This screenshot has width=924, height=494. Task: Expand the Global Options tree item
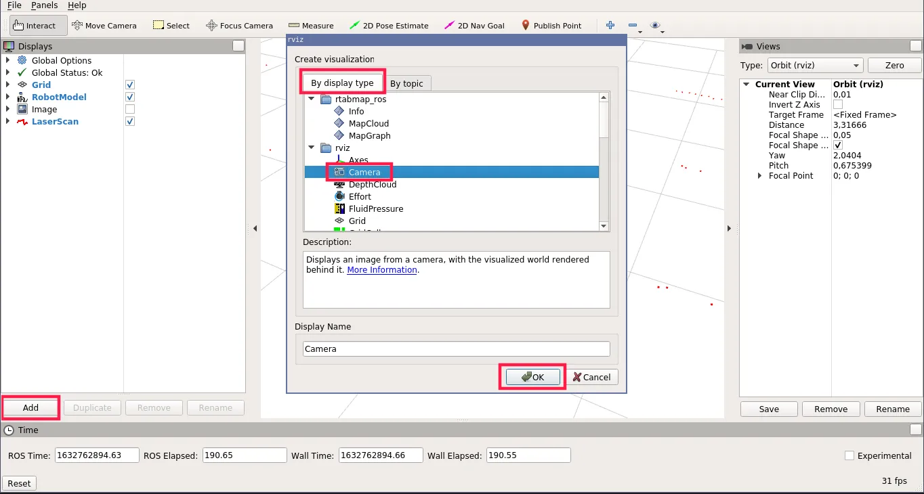tap(8, 61)
